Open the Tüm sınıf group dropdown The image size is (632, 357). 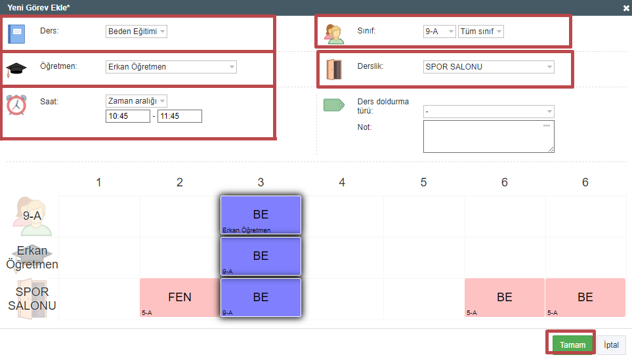[481, 31]
